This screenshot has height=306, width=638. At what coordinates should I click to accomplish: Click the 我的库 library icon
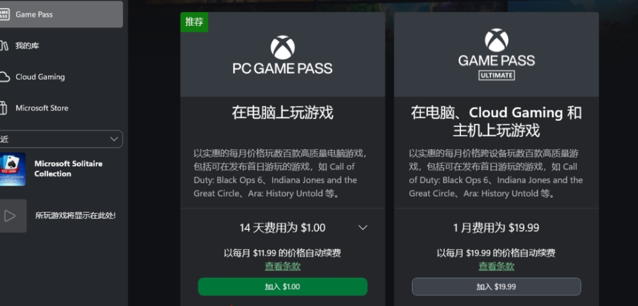pyautogui.click(x=4, y=45)
